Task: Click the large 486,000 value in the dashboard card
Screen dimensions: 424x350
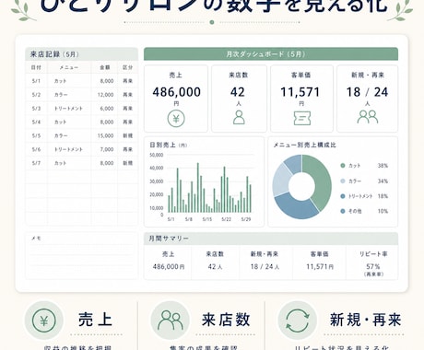Action: point(177,92)
